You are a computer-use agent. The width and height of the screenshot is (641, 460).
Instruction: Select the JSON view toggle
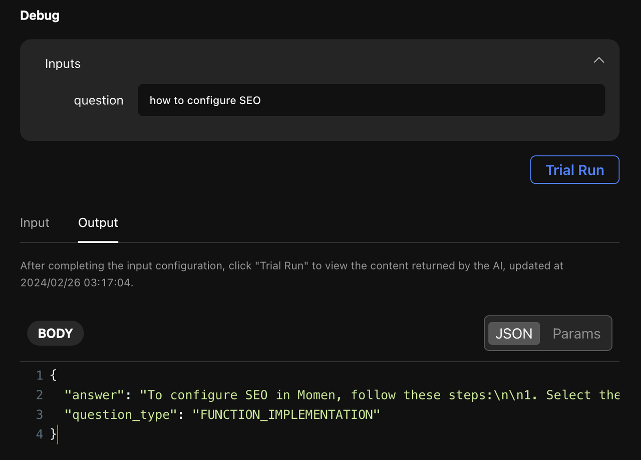coord(514,334)
